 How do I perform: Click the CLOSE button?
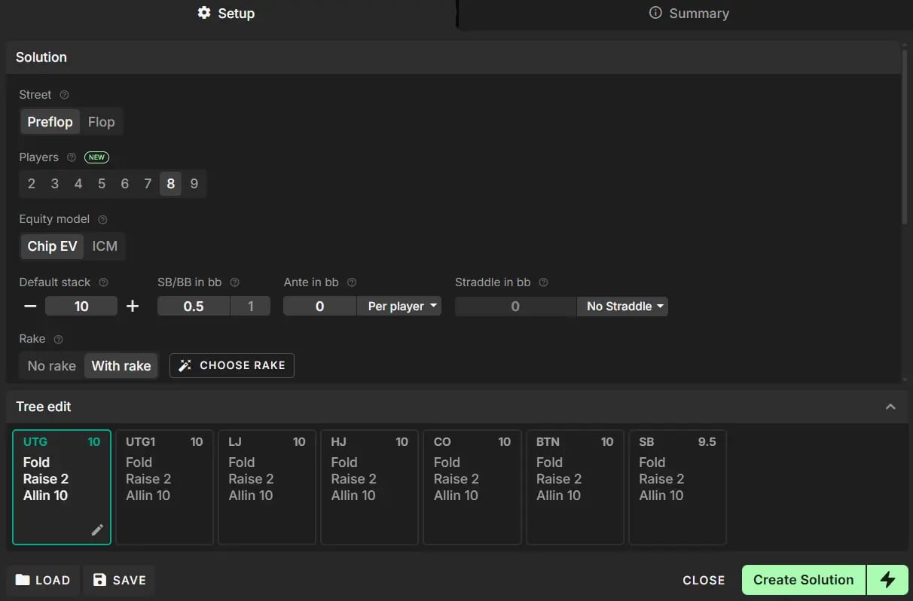704,580
